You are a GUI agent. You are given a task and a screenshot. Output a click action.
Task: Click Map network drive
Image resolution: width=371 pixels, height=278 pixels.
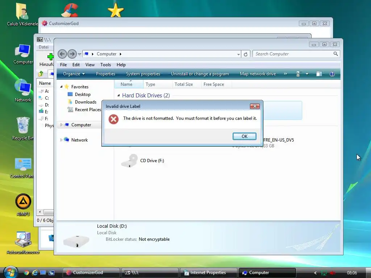coord(258,74)
